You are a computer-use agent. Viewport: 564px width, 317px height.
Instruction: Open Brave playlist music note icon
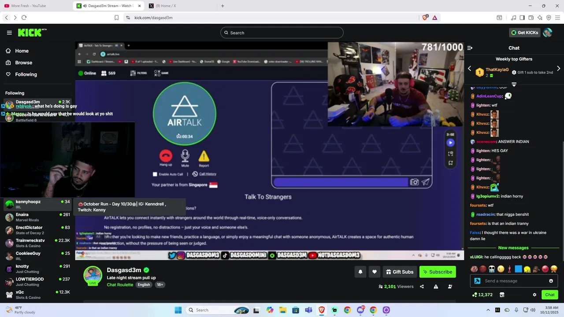513,18
